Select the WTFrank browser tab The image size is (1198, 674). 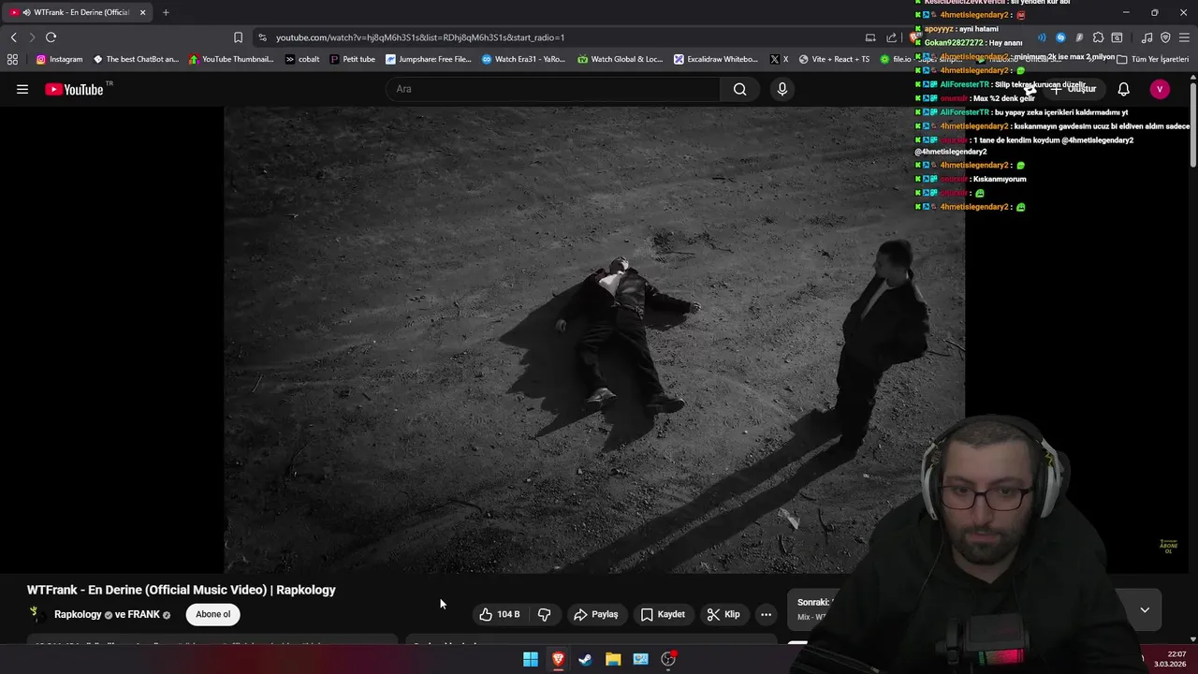pos(77,12)
